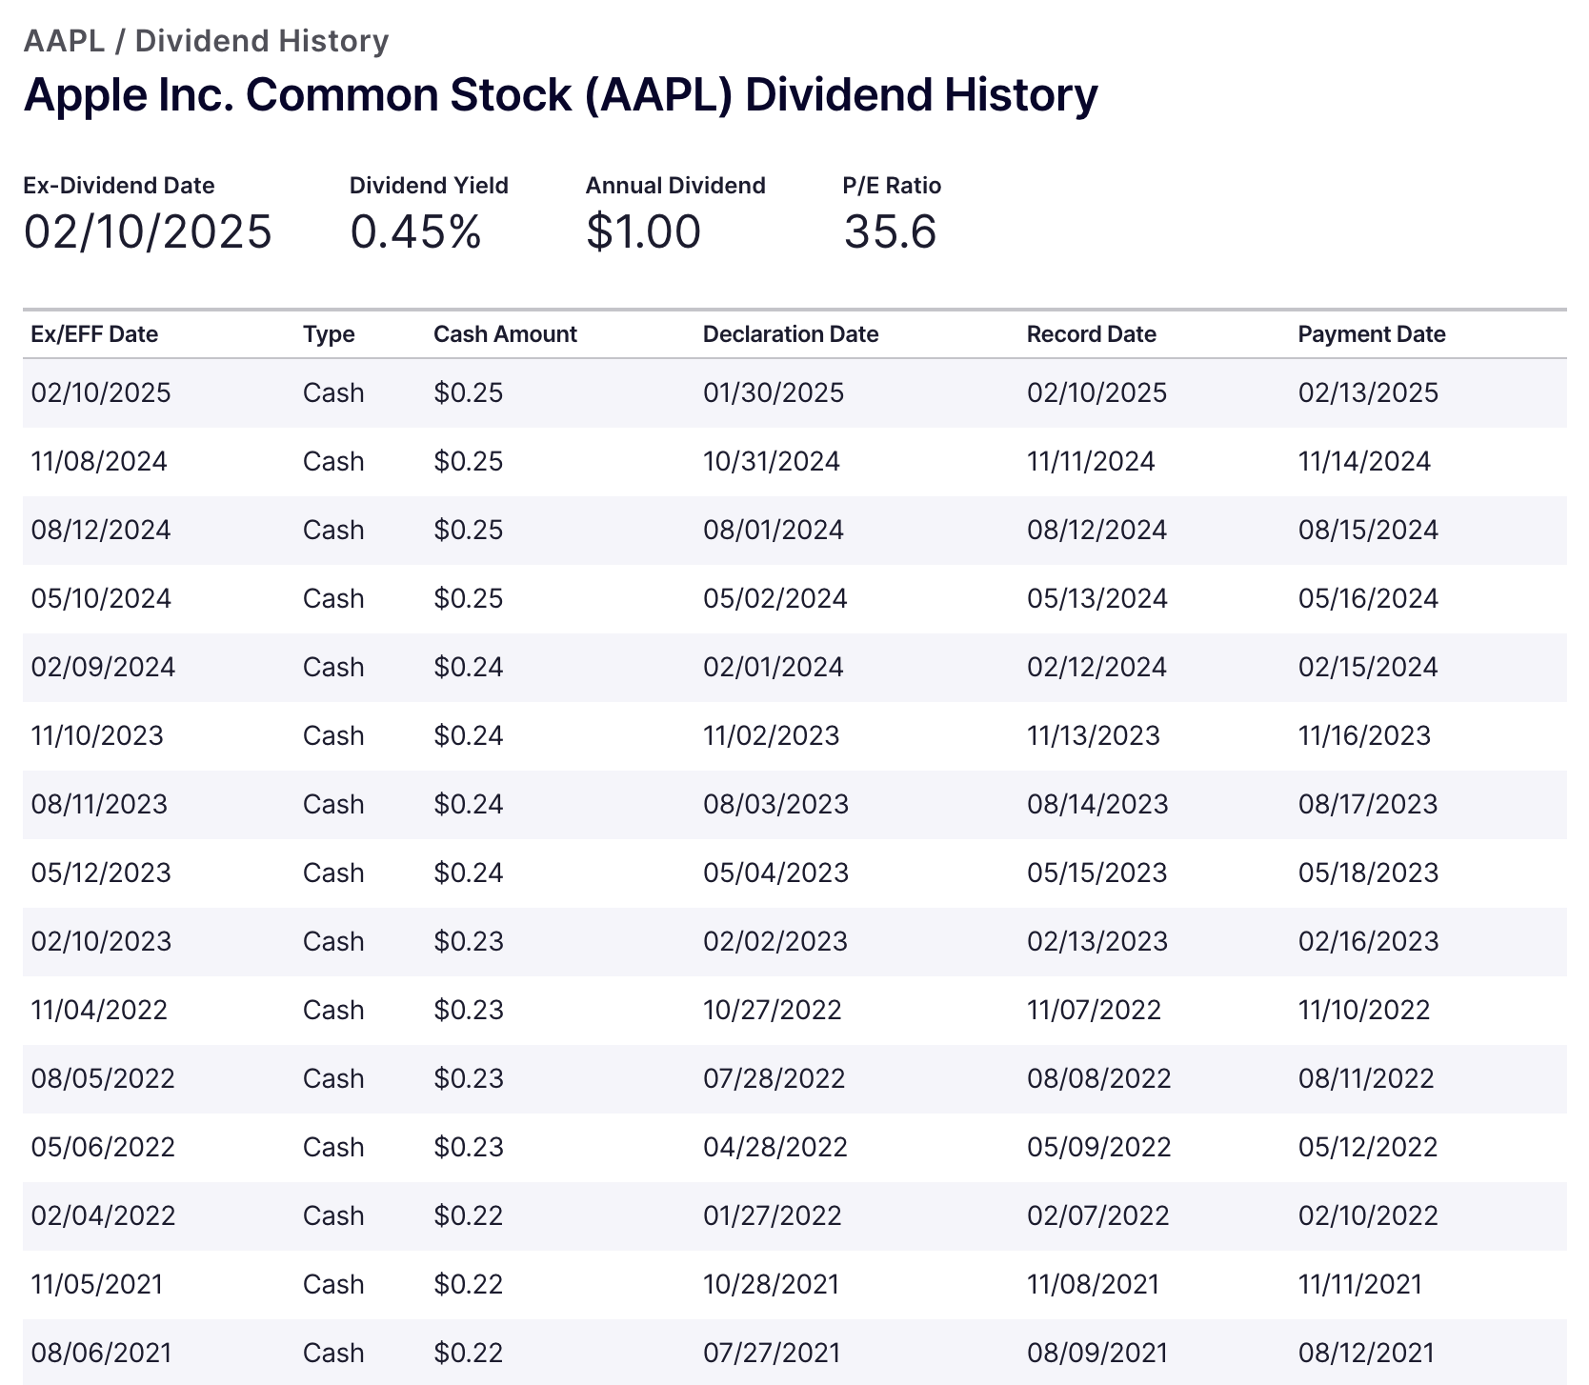Click the payment date 08/15/2024

pos(1368,531)
